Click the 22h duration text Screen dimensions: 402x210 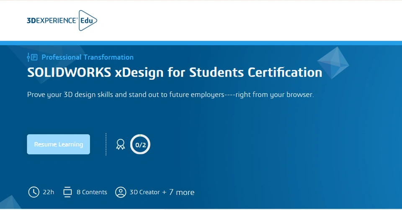tap(49, 192)
